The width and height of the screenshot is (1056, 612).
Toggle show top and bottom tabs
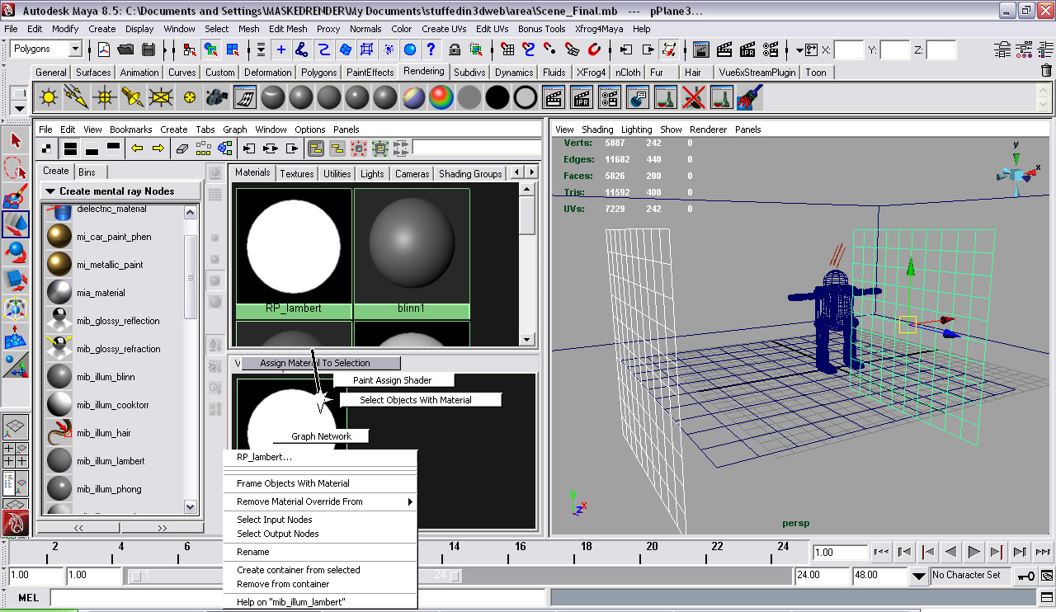coord(70,148)
